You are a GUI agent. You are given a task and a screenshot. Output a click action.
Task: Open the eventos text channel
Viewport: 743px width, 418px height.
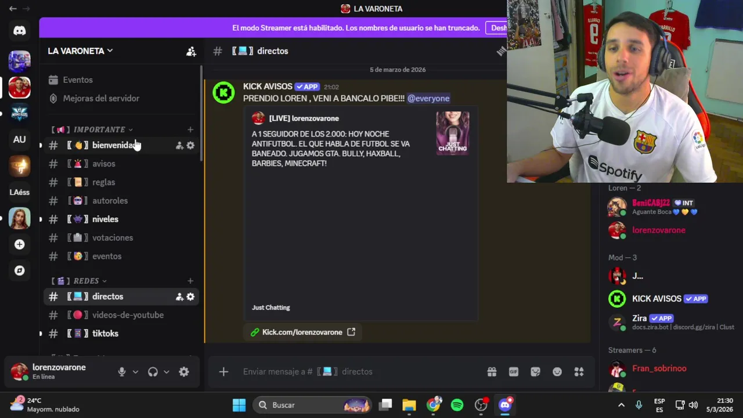pyautogui.click(x=121, y=256)
